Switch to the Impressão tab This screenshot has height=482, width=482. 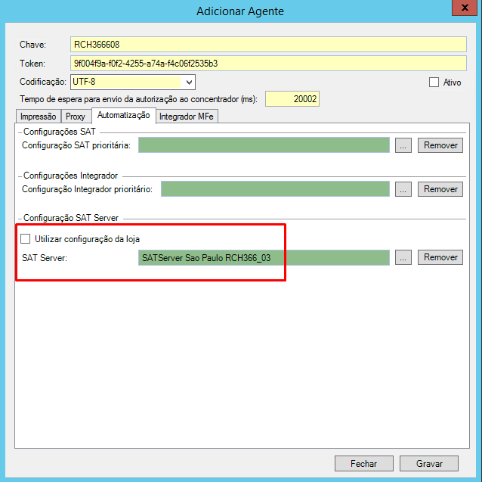click(x=38, y=117)
